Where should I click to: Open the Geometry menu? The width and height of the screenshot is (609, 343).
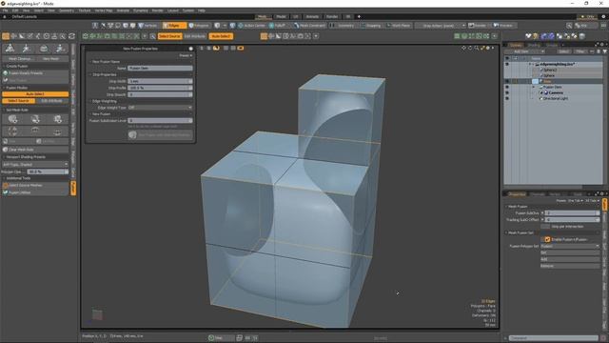click(x=67, y=10)
